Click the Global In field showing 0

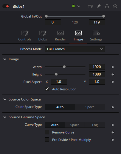click(53, 22)
